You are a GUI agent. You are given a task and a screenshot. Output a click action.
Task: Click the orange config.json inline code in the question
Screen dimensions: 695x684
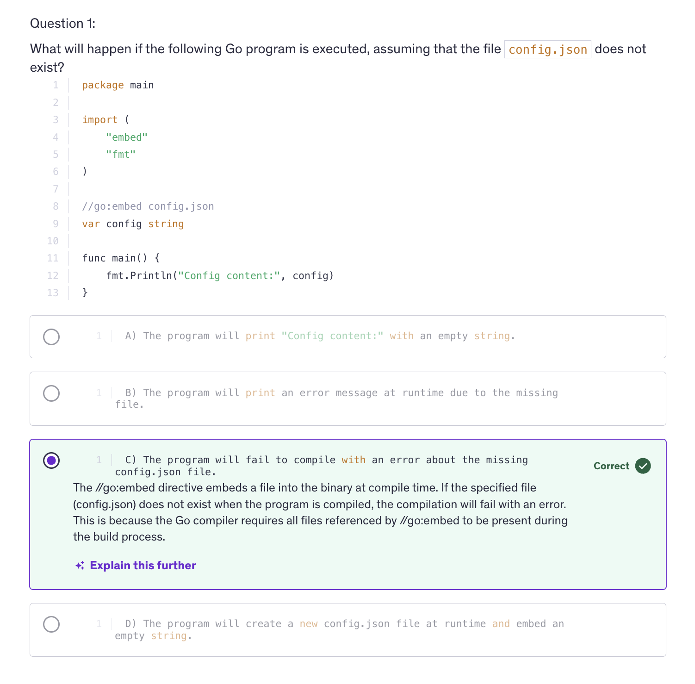pyautogui.click(x=547, y=50)
